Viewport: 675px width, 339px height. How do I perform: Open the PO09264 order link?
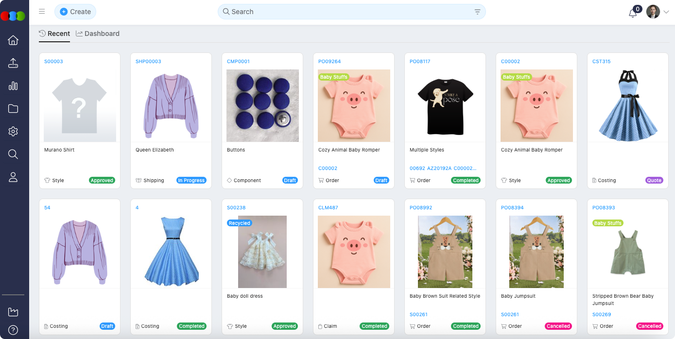tap(329, 62)
